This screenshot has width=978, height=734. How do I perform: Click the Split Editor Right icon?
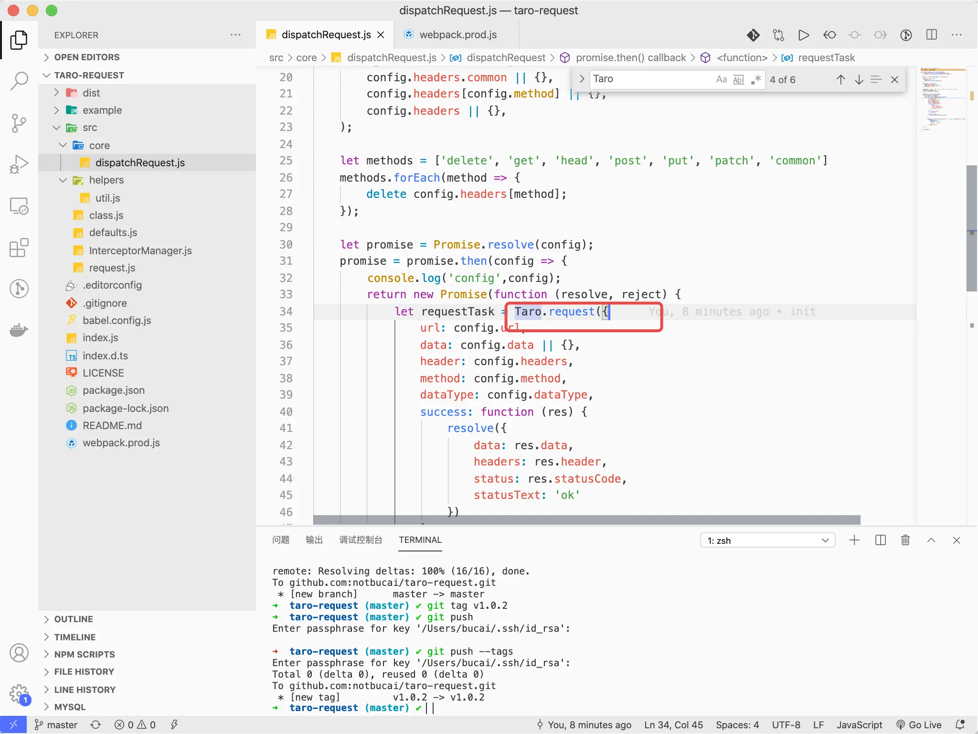pos(931,35)
